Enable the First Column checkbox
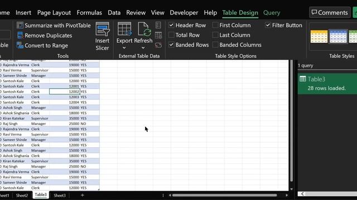 click(x=215, y=25)
